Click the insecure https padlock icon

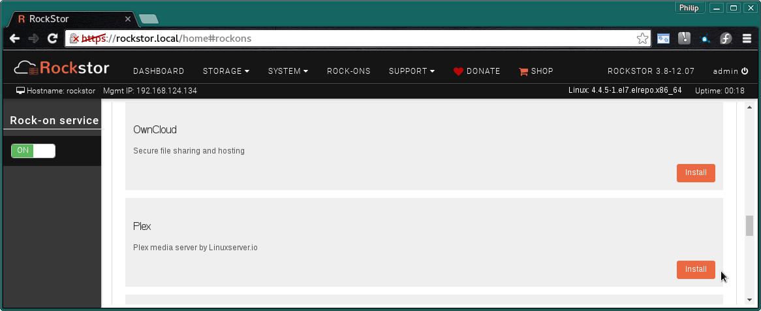pos(74,39)
